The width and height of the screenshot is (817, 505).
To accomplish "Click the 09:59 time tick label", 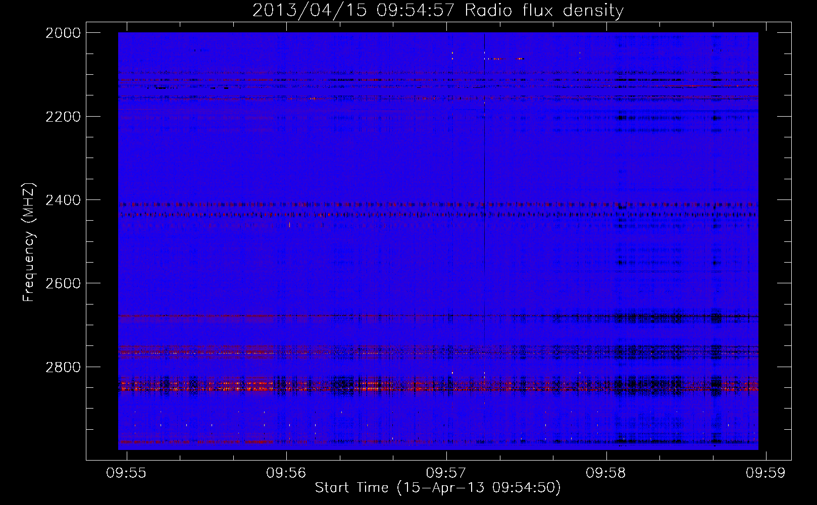I will click(766, 473).
